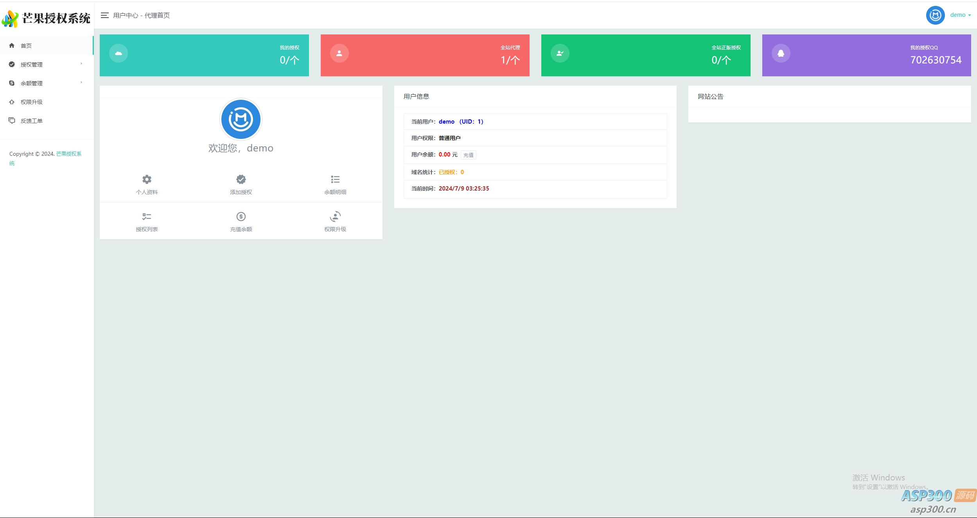The height and width of the screenshot is (518, 977).
Task: Expand the 授权管理 sidebar menu
Action: tap(32, 65)
